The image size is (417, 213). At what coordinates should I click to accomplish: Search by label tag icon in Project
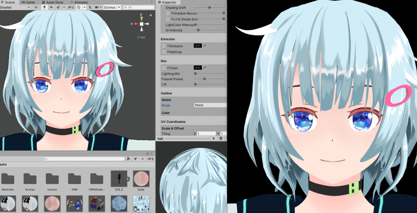(x=136, y=159)
